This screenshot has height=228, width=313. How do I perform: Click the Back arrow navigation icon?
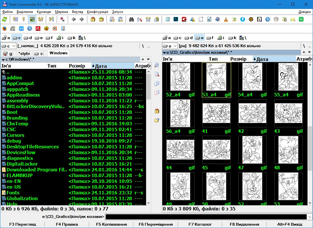point(73,19)
